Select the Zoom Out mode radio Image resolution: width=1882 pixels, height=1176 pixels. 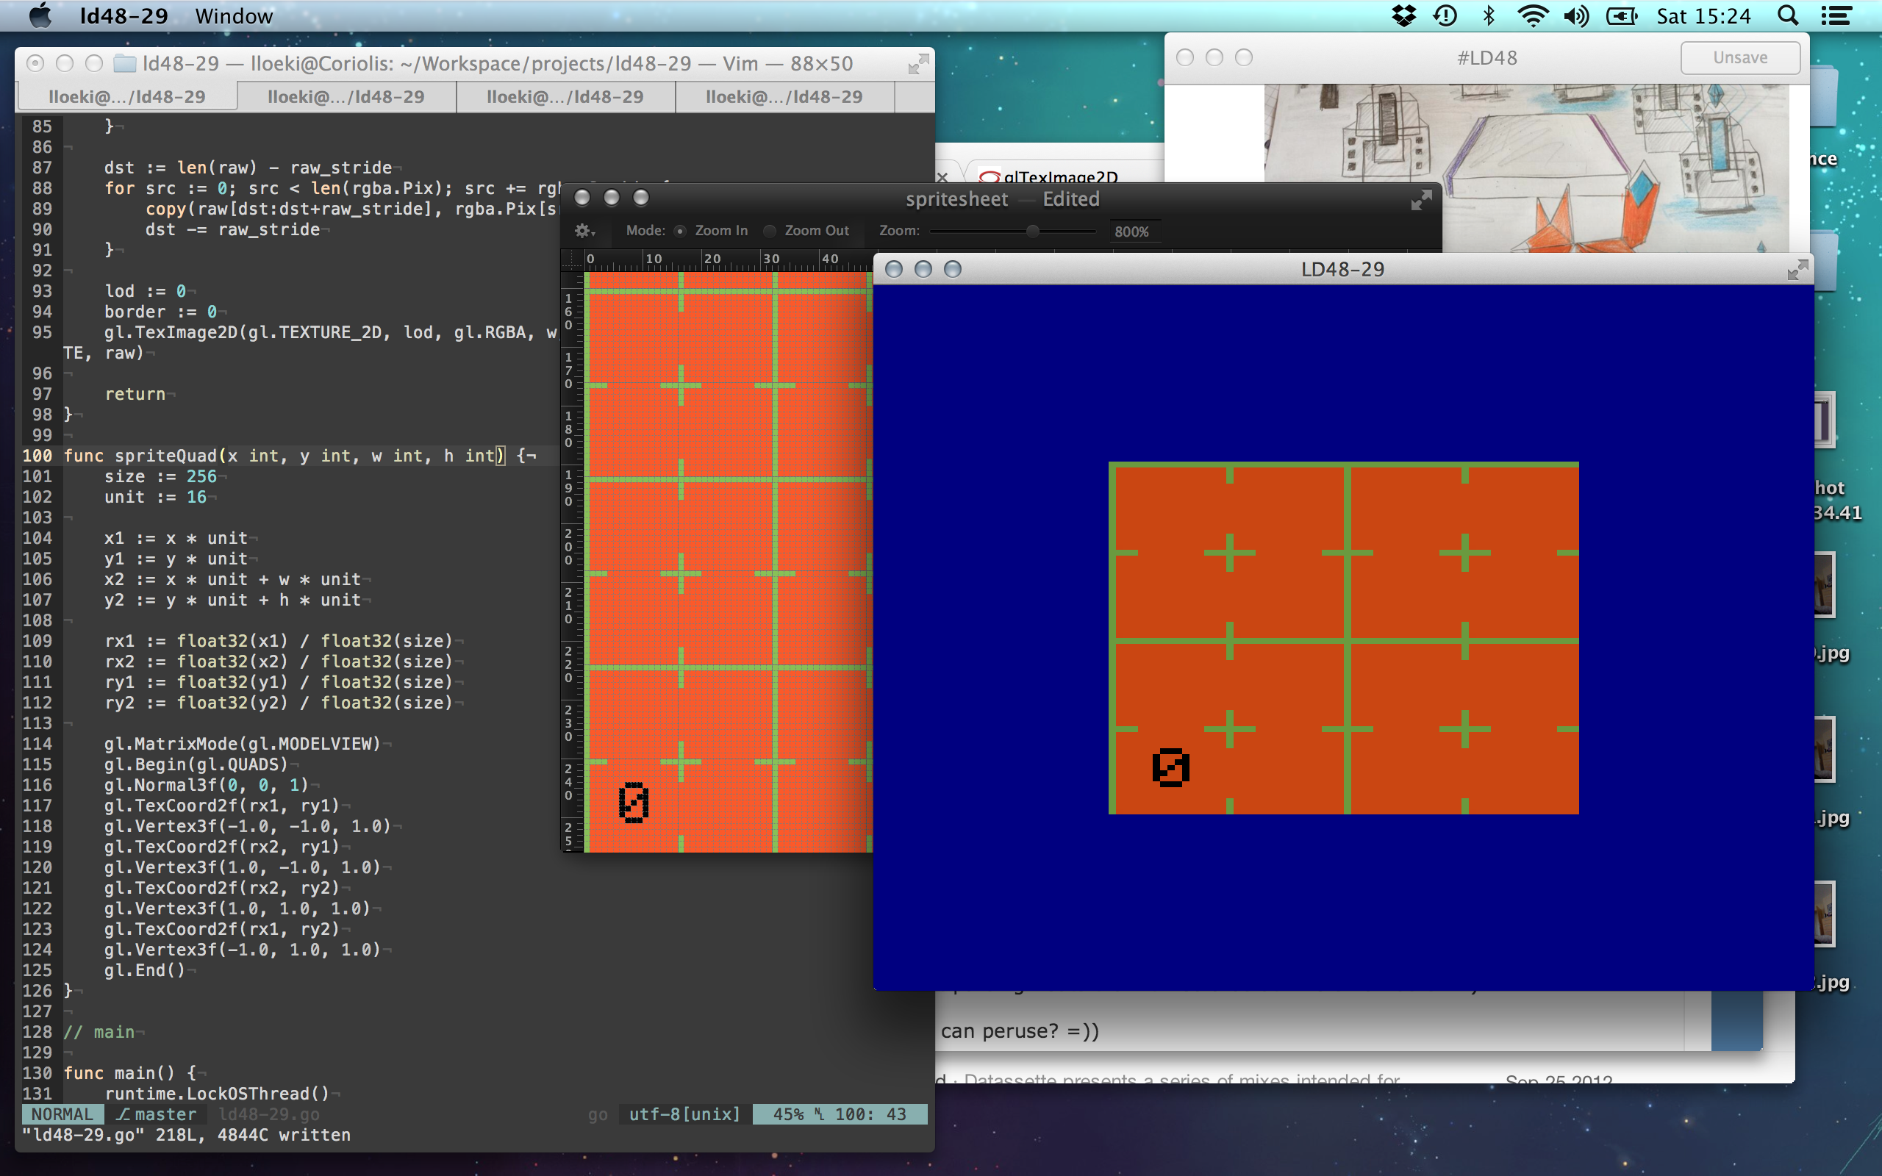(x=770, y=231)
